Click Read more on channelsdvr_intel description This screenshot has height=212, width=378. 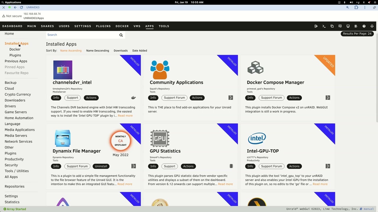click(125, 116)
